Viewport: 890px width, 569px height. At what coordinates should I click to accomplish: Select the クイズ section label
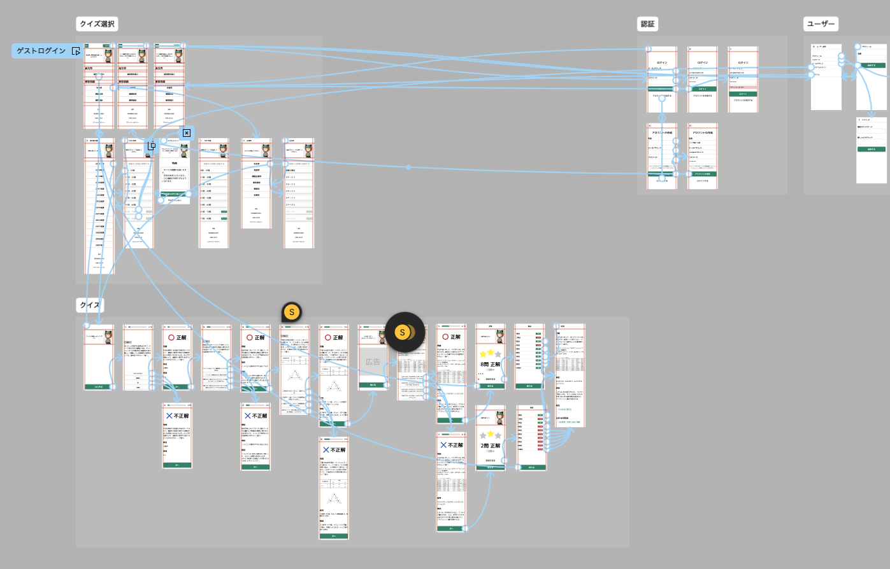pyautogui.click(x=90, y=305)
